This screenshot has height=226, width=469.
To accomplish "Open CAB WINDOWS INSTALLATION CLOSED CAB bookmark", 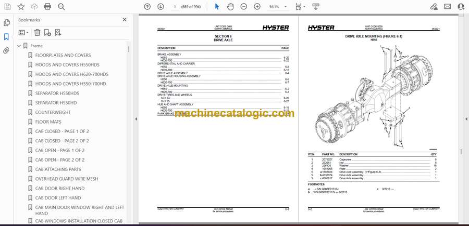I will coord(79,221).
